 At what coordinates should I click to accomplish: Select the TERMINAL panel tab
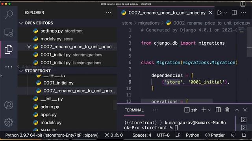click(134, 110)
